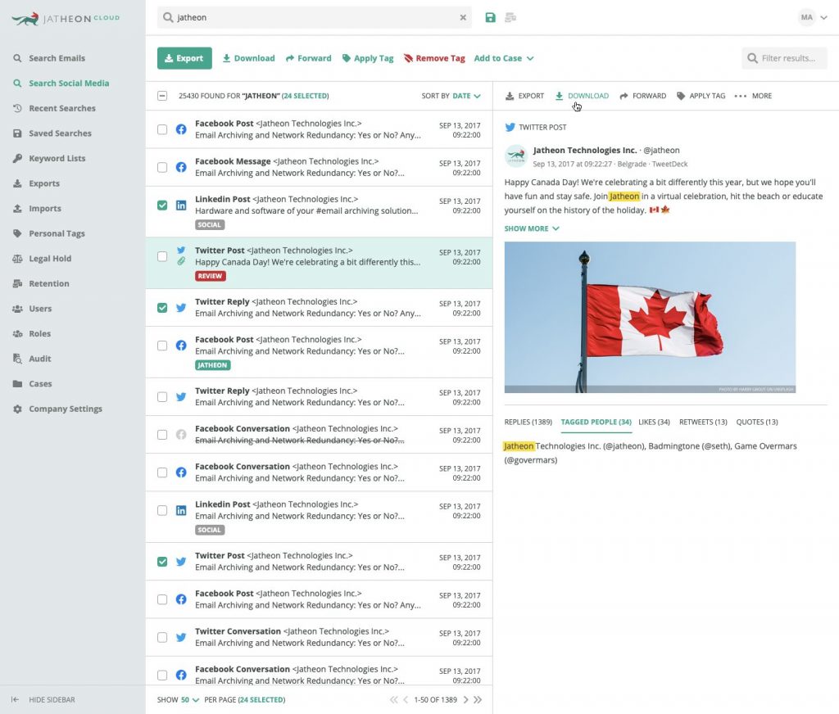Click Facebook icon of the Facebook Message row
This screenshot has width=839, height=714.
[181, 167]
